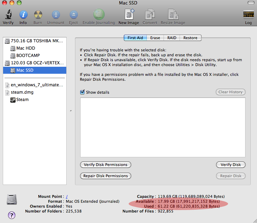This screenshot has width=257, height=223.
Task: Click the Mac SSD window title
Action: 128,3
